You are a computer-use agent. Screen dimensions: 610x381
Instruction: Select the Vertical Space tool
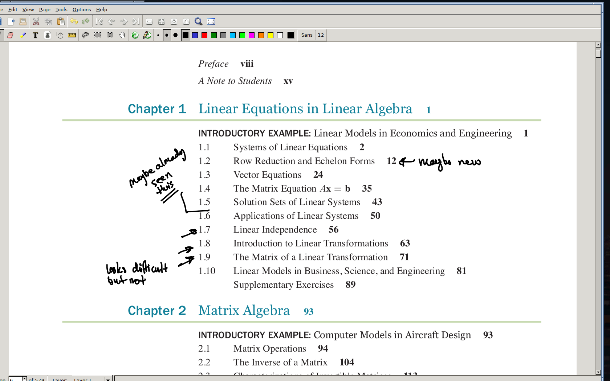(x=110, y=35)
